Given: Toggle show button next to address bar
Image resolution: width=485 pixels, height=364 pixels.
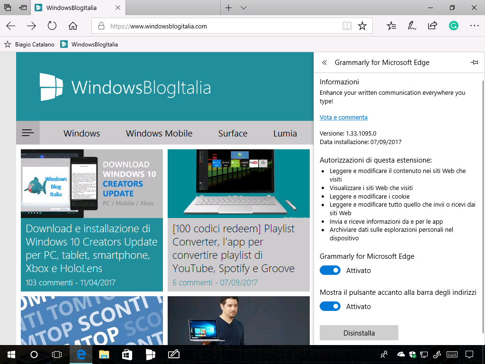Looking at the screenshot, I should coord(330,306).
